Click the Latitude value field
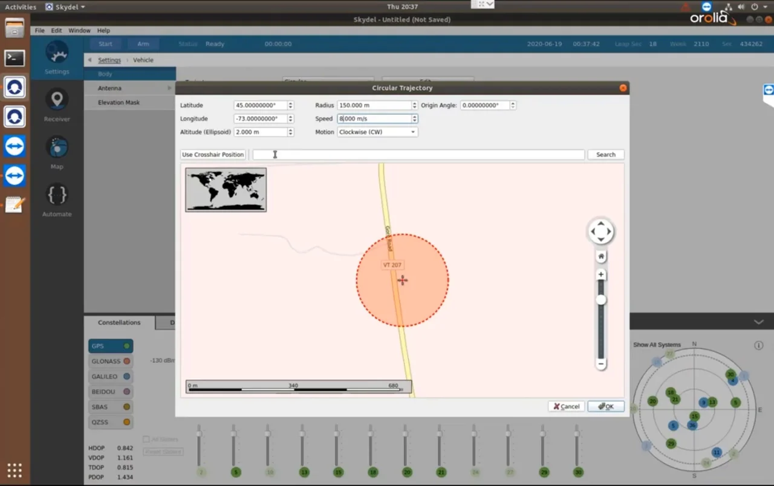Image resolution: width=774 pixels, height=486 pixels. [261, 105]
